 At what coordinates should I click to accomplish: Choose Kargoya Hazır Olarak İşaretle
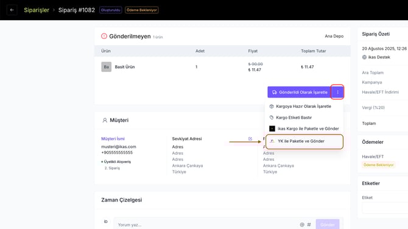303,106
